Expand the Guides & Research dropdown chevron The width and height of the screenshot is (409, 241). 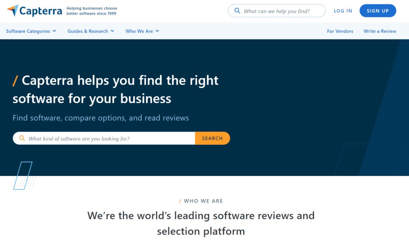(x=112, y=31)
